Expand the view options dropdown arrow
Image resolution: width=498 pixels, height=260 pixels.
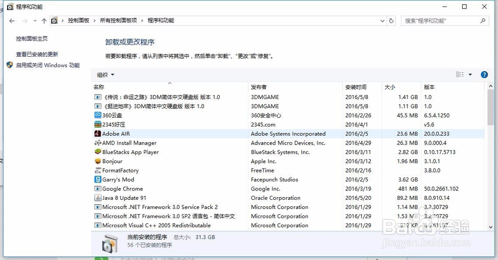[x=470, y=75]
